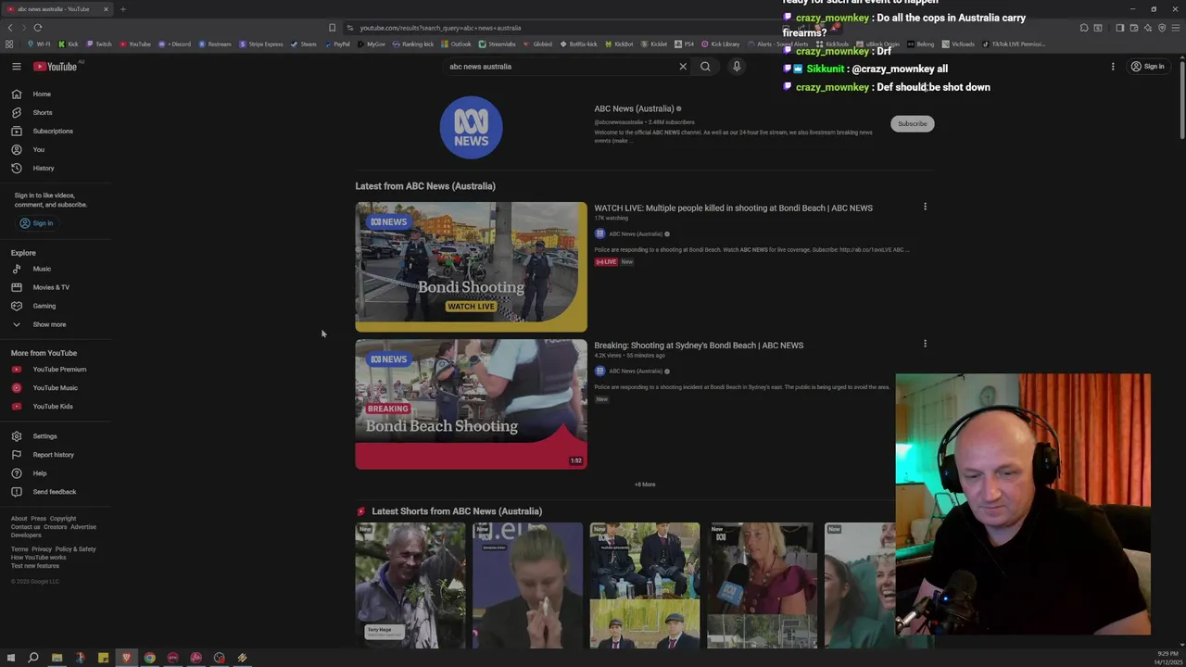
Task: Open the first Short with man and horse
Action: [410, 585]
